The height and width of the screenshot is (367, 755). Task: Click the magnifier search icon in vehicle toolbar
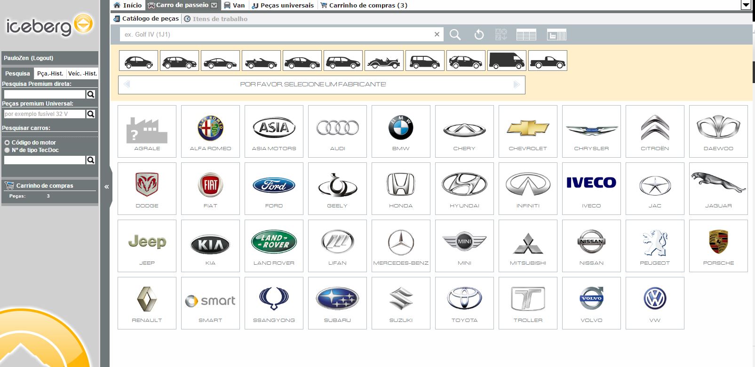coord(455,34)
